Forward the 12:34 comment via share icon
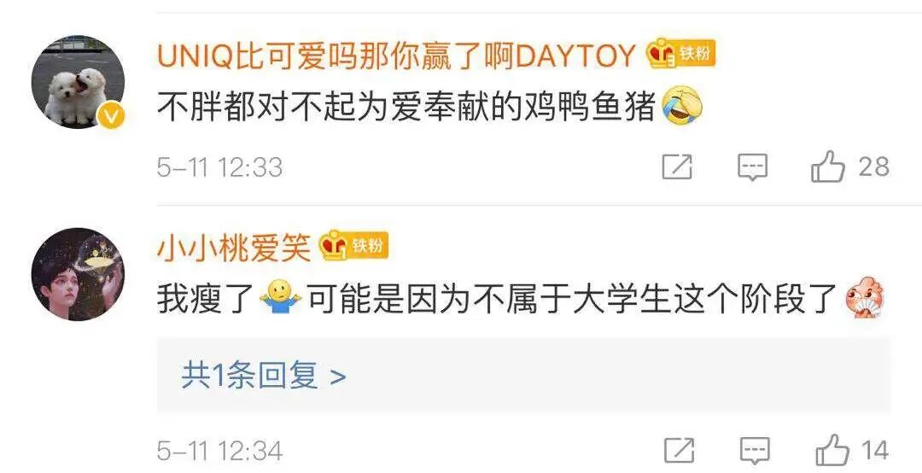Viewport: 922px width, 473px height. [680, 451]
